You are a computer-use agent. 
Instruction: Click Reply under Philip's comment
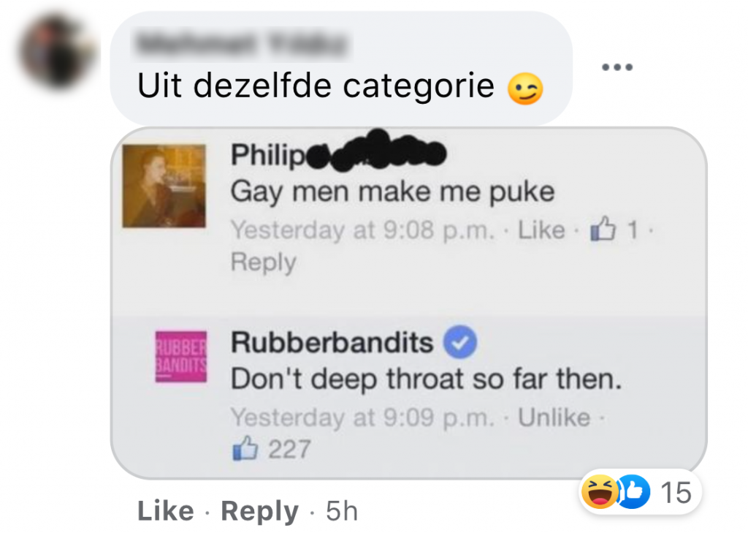263,262
